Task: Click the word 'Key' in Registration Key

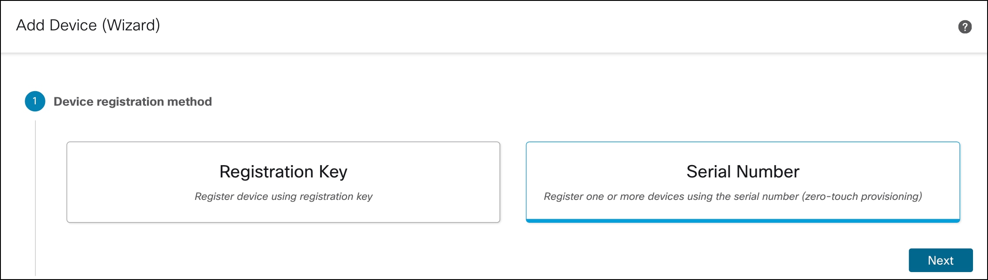Action: [x=333, y=172]
